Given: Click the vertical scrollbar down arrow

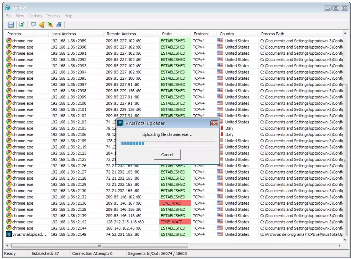Looking at the screenshot, I should (345, 240).
